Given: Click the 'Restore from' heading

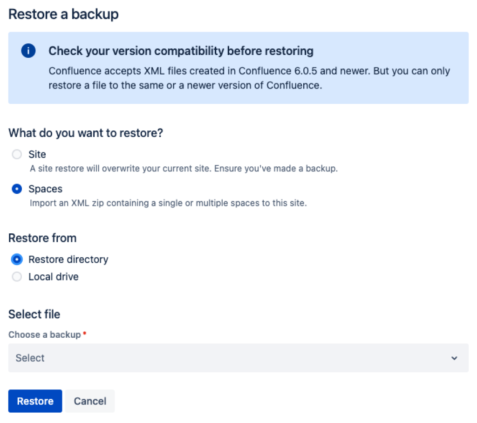Looking at the screenshot, I should pos(42,238).
